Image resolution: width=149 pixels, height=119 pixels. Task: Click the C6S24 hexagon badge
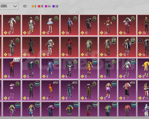click(x=37, y=84)
